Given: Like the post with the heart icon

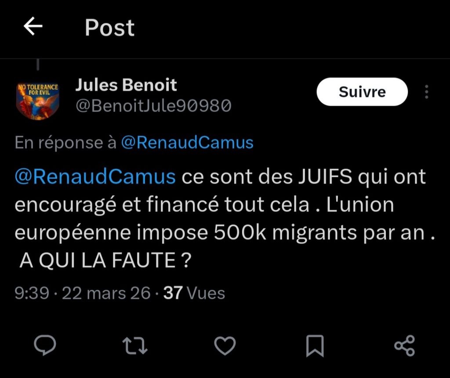Looking at the screenshot, I should click(x=225, y=345).
